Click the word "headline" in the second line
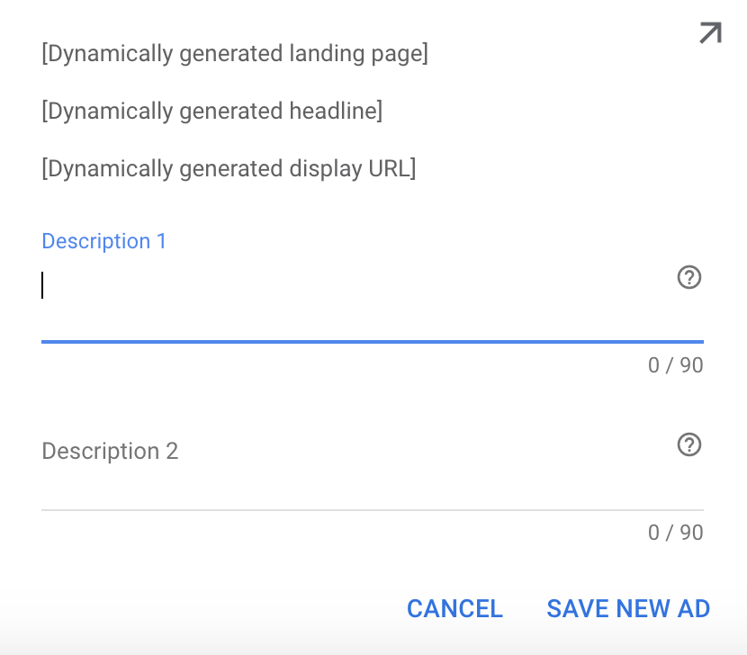747x655 pixels. point(331,112)
